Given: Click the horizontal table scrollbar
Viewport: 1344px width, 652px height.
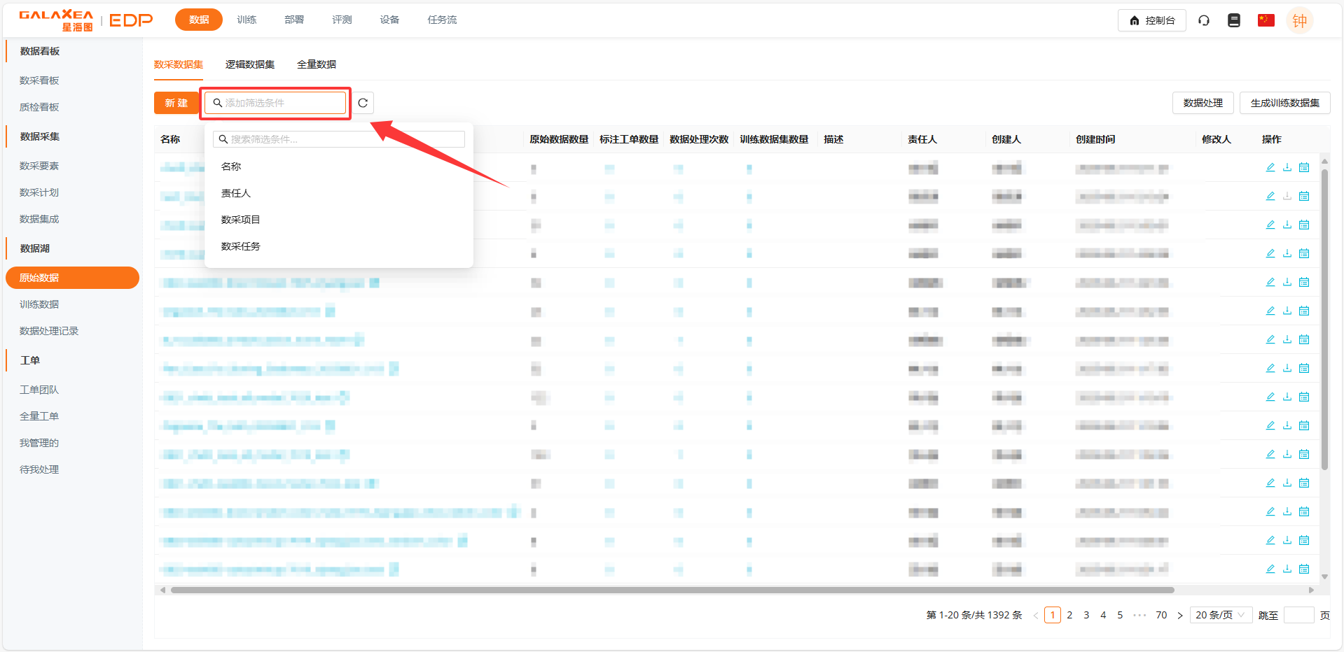Looking at the screenshot, I should [672, 590].
